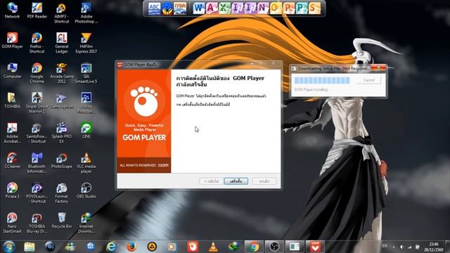Image resolution: width=450 pixels, height=253 pixels.
Task: Click the GOM paw logo in the installer
Action: (144, 101)
